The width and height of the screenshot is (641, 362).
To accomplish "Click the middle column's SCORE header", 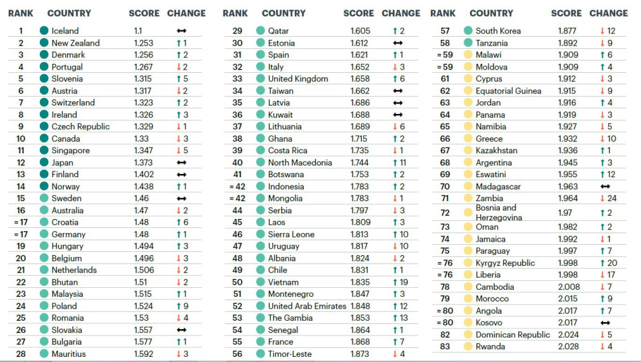I will pyautogui.click(x=359, y=13).
